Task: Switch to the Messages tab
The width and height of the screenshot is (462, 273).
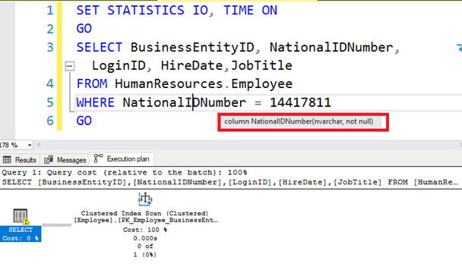Action: coord(65,160)
